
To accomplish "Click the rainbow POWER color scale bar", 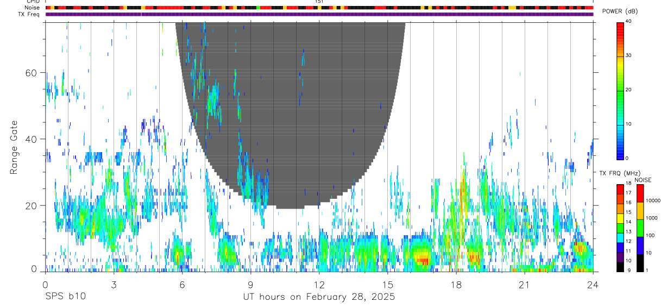I will [620, 90].
